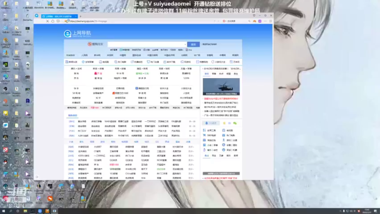
Task: Switch to the 军事 news tab in sidebar
Action: click(214, 74)
